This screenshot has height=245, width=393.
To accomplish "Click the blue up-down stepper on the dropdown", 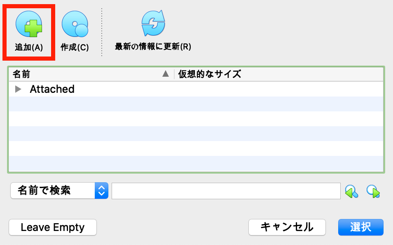I will [x=101, y=191].
